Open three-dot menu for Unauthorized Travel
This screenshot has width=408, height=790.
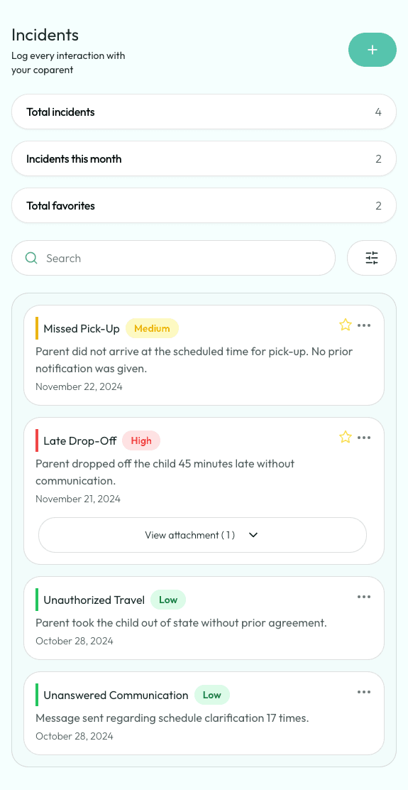(x=364, y=597)
